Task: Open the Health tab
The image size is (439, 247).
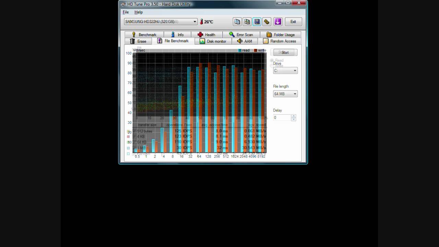Action: click(207, 35)
